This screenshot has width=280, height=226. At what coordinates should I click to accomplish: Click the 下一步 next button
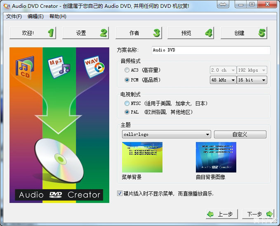(258, 214)
